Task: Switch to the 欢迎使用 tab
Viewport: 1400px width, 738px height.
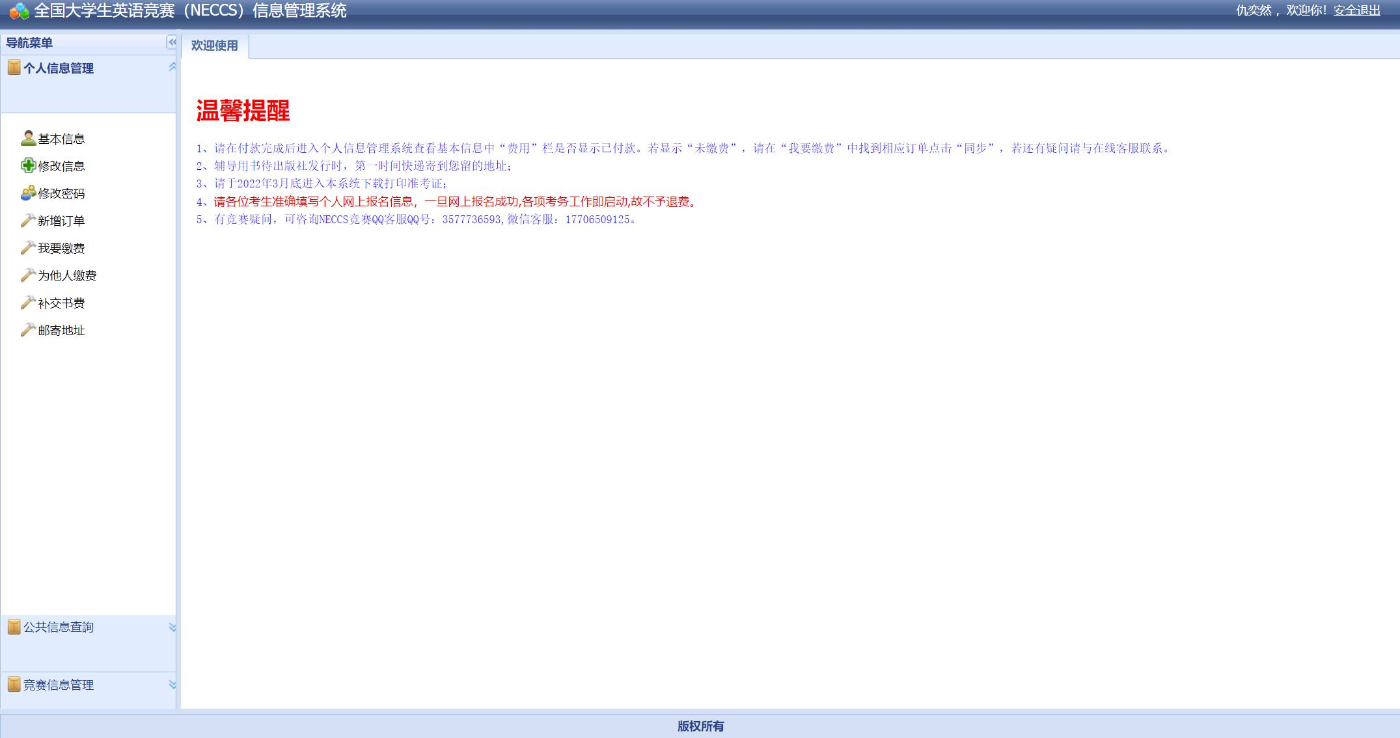Action: [215, 46]
